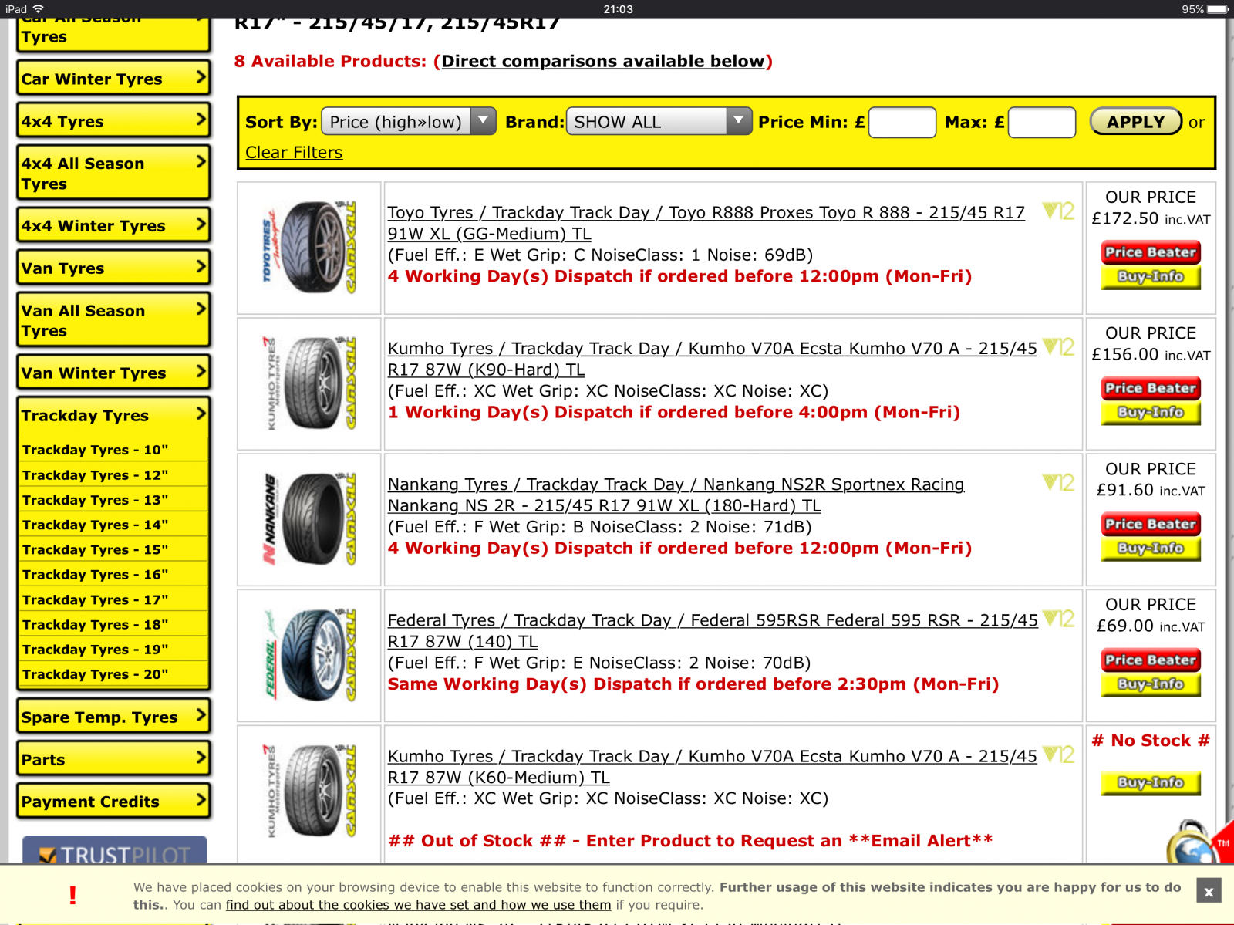Open the Car Winter Tyres menu
This screenshot has width=1234, height=925.
113,79
